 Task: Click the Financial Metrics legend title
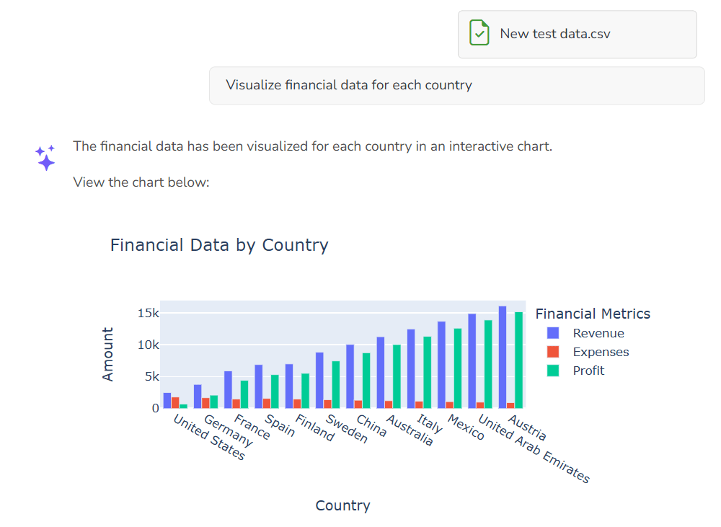tap(593, 314)
